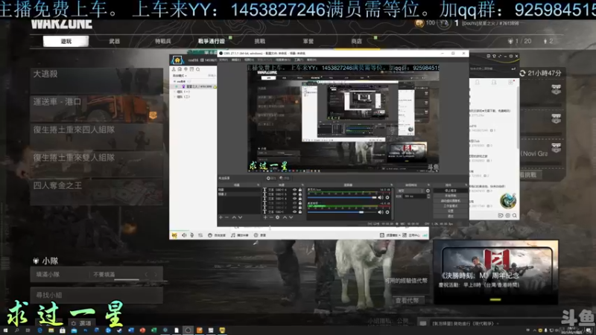Toggle lock on second OBS source
The image size is (596, 335).
[300, 194]
